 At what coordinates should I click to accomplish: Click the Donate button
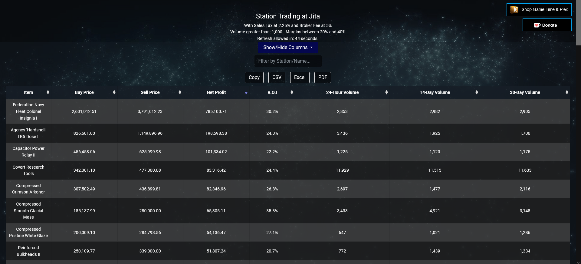tap(547, 25)
